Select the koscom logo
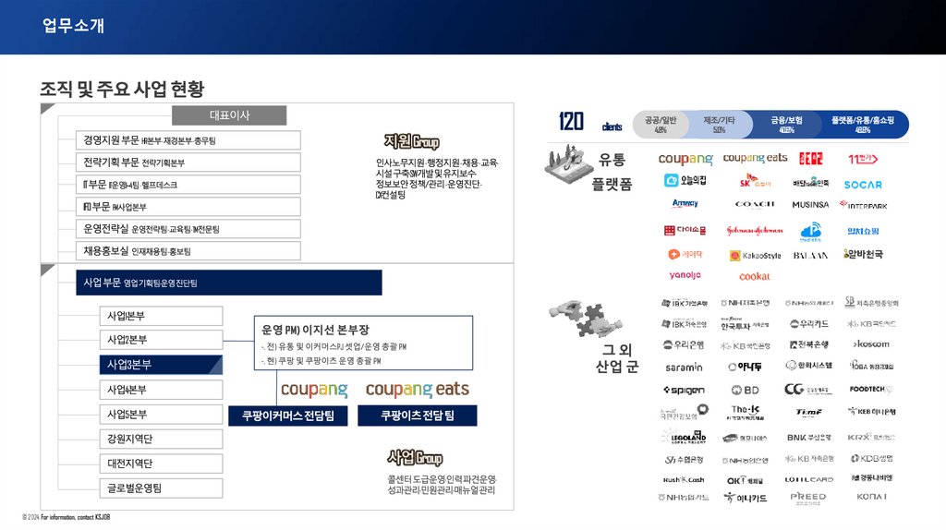Screen dimensions: 946x530 click(x=870, y=344)
